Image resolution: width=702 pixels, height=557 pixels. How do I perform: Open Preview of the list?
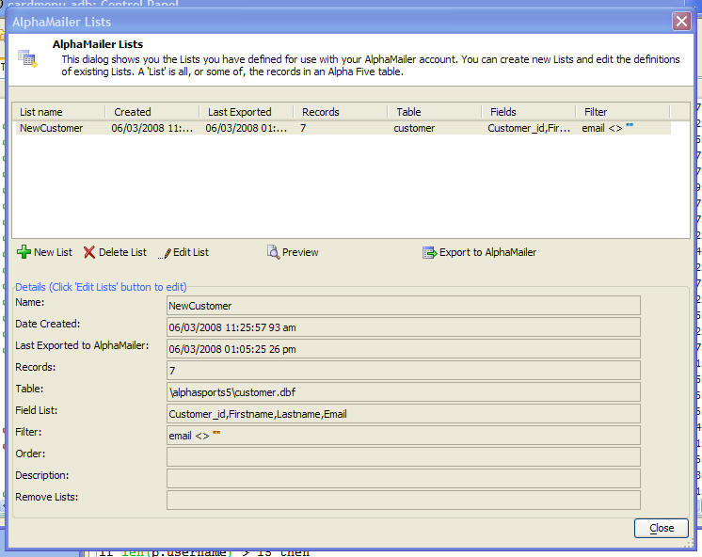click(300, 252)
